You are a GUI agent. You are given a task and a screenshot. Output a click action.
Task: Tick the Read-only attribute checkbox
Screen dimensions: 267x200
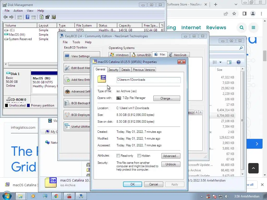pyautogui.click(x=118, y=156)
